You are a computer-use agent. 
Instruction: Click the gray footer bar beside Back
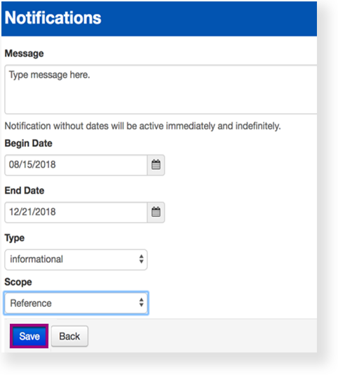(x=203, y=336)
